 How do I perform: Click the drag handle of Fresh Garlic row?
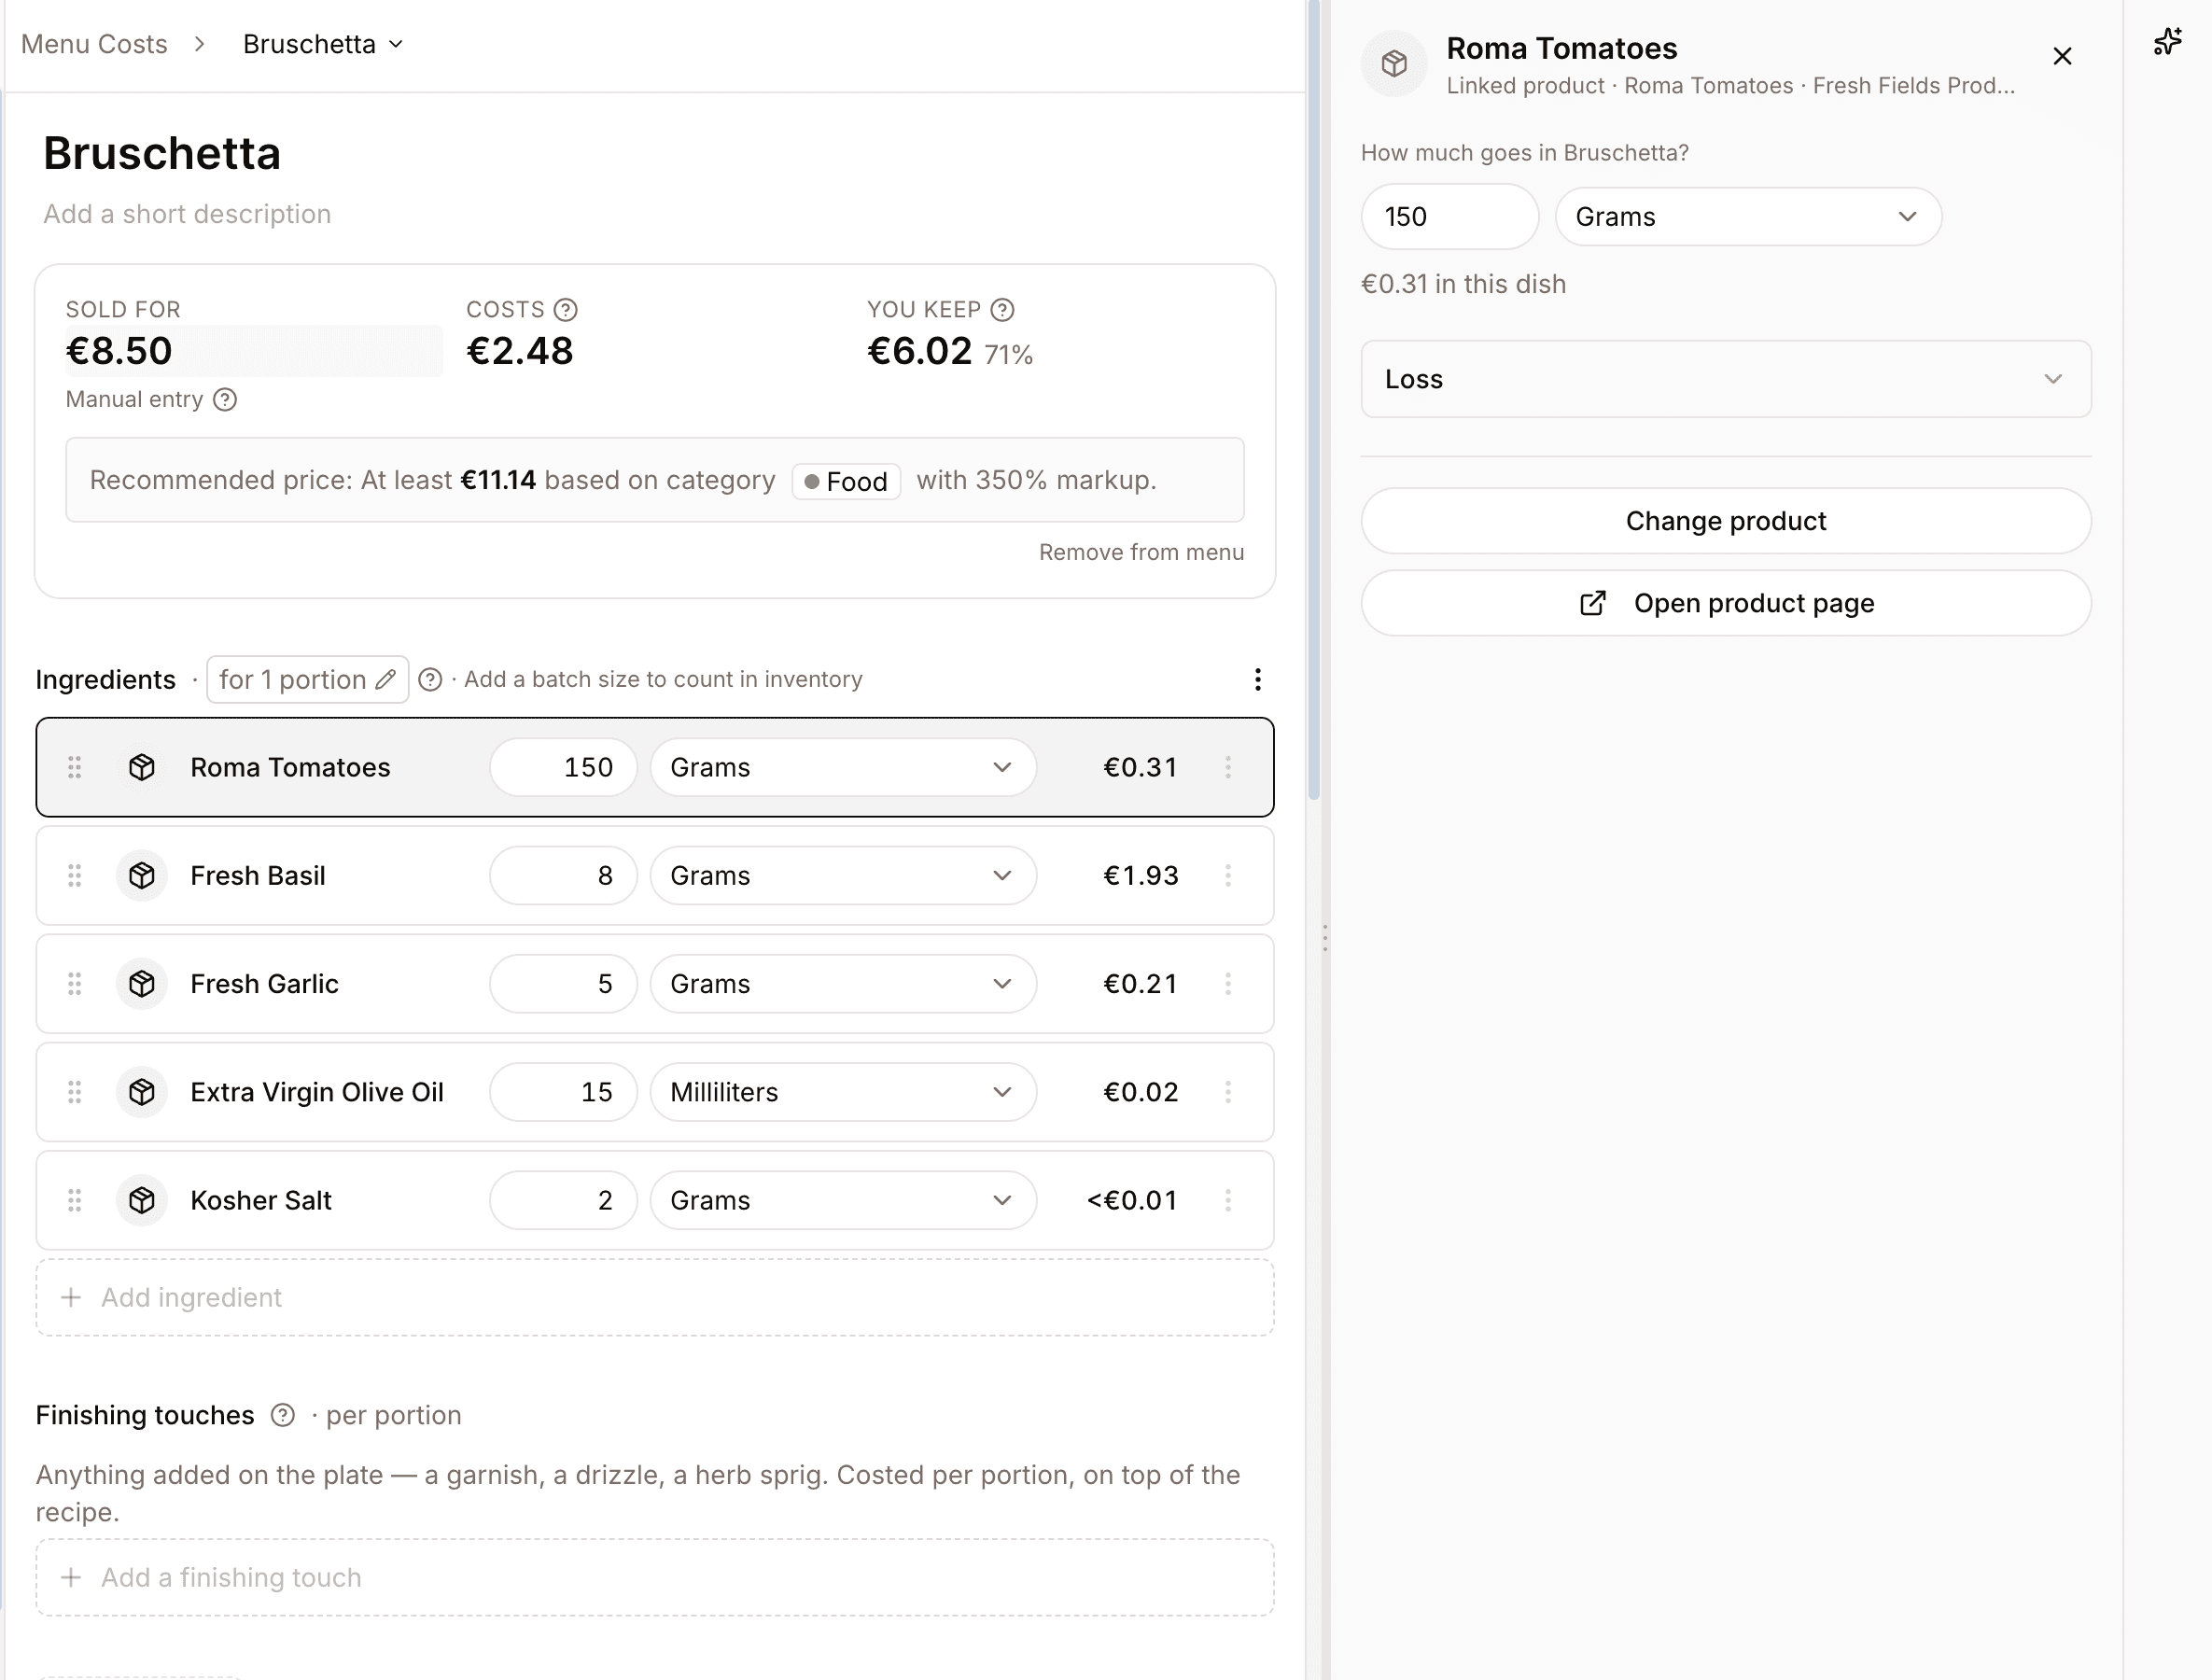74,984
